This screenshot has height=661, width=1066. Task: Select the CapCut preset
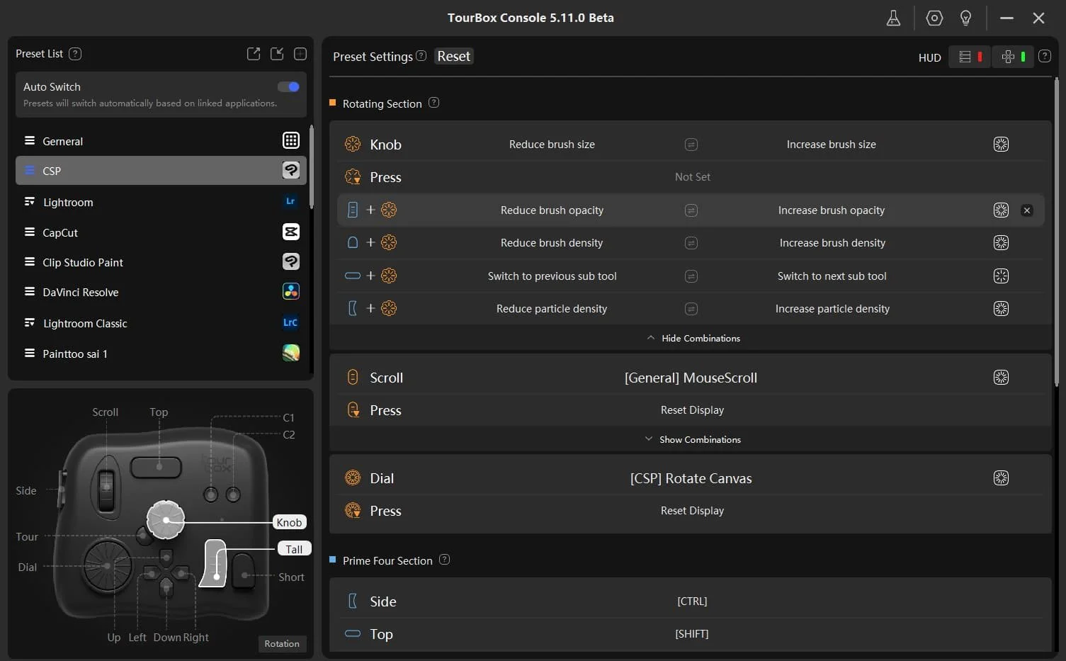pyautogui.click(x=161, y=232)
